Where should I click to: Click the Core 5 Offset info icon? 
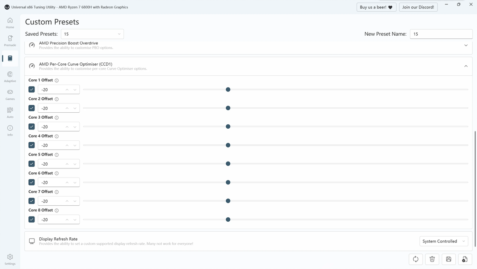(56, 155)
